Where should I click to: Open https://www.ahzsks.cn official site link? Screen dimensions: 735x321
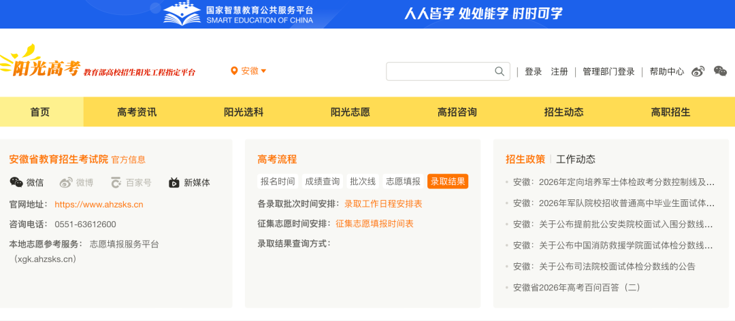(99, 204)
